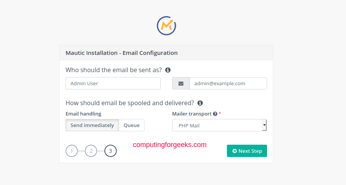Click the Mailer transport label

click(x=192, y=114)
